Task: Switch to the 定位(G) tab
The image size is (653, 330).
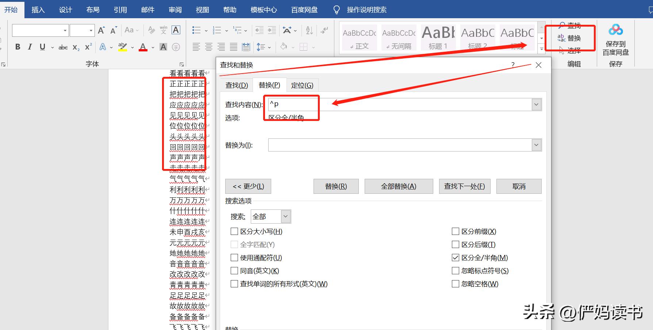Action: [302, 85]
